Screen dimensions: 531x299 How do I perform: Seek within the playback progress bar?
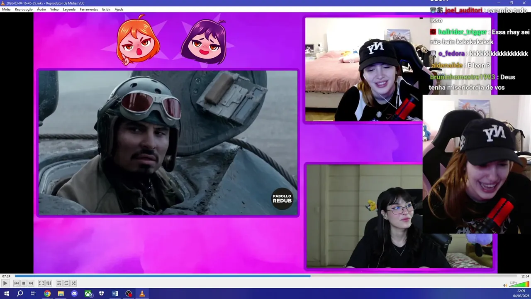[x=265, y=276]
